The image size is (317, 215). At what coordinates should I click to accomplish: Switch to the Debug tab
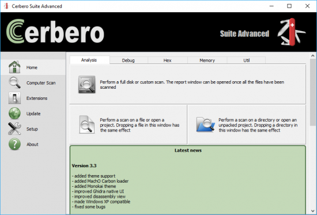point(128,61)
